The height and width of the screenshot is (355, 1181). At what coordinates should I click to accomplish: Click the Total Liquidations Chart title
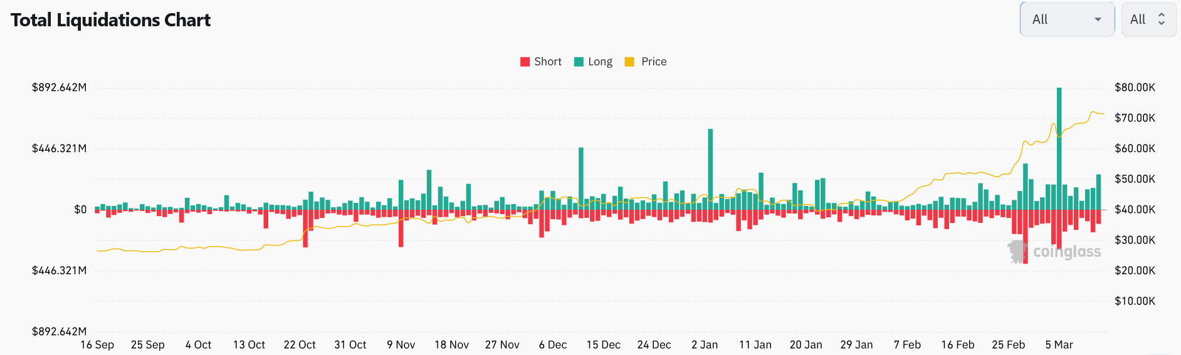pyautogui.click(x=111, y=20)
